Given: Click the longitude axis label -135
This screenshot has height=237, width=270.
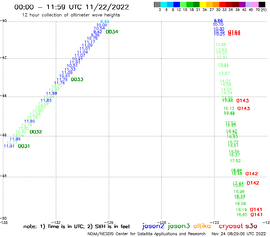Looking at the screenshot, I should (x=4, y=222).
